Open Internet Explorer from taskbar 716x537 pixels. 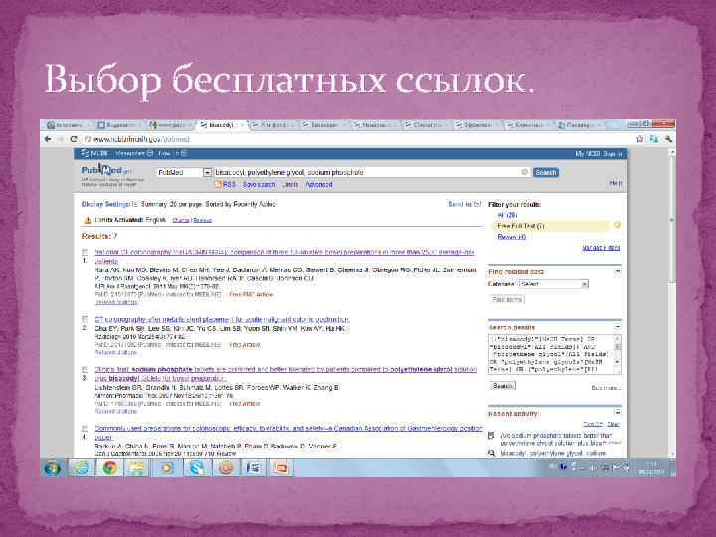pos(82,468)
